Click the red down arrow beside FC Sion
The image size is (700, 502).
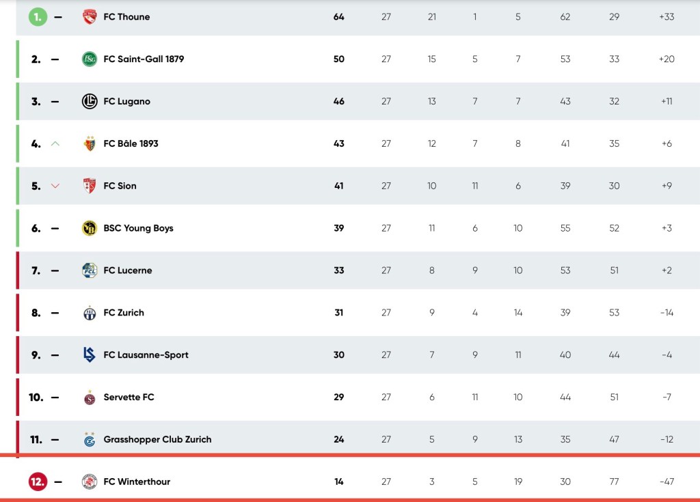(55, 186)
